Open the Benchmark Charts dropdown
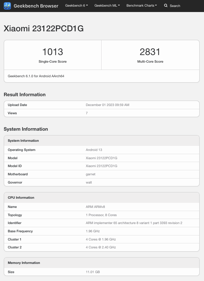Image resolution: width=204 pixels, height=281 pixels. coord(141,6)
